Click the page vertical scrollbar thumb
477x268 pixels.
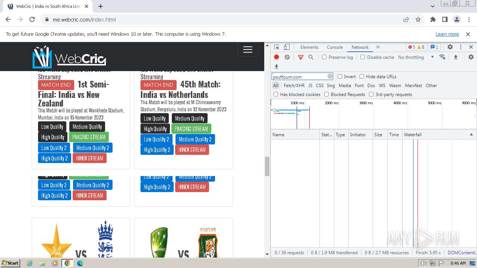pos(267,166)
